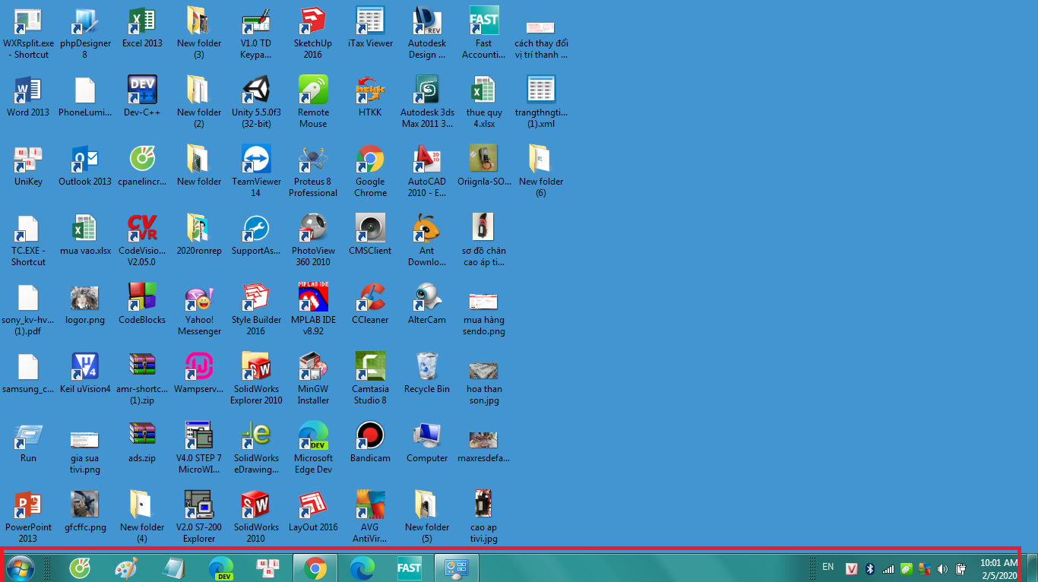The image size is (1038, 582).
Task: Click the Proteus 8 Professional icon
Action: coord(313,160)
